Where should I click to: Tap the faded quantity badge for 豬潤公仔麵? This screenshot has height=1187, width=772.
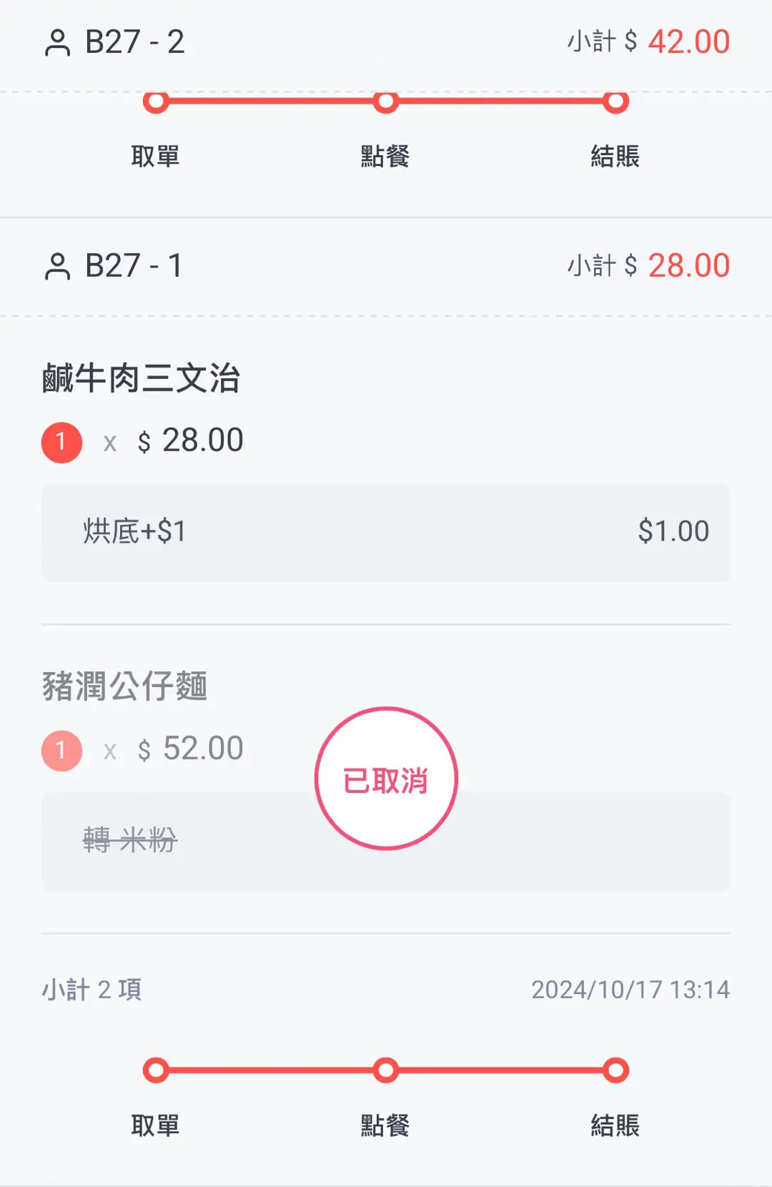(x=61, y=750)
